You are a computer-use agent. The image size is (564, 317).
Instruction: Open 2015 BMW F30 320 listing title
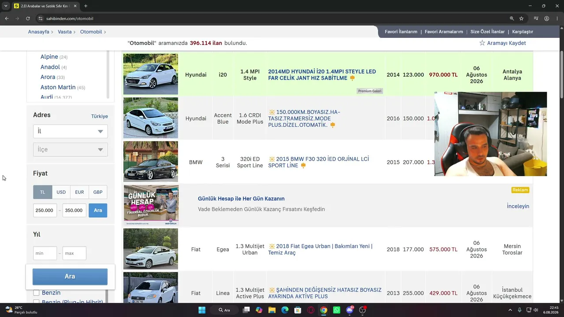[x=319, y=162]
